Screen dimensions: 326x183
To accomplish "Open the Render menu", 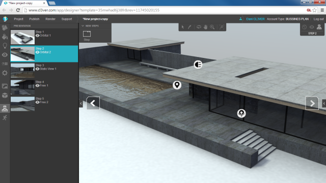I will tap(50, 19).
